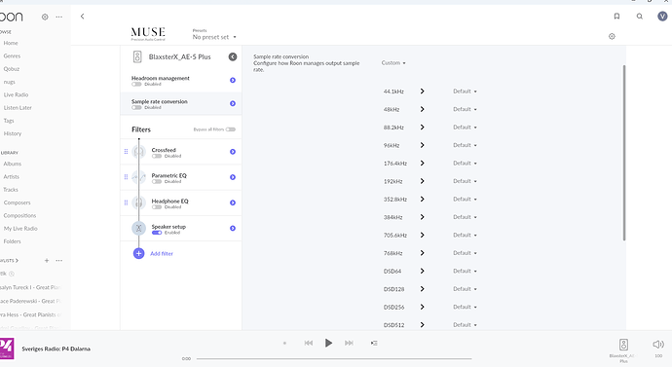Open search with magnifier icon

(x=640, y=17)
